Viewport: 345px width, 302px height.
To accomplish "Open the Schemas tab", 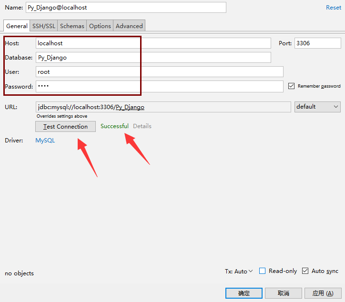I will 72,26.
